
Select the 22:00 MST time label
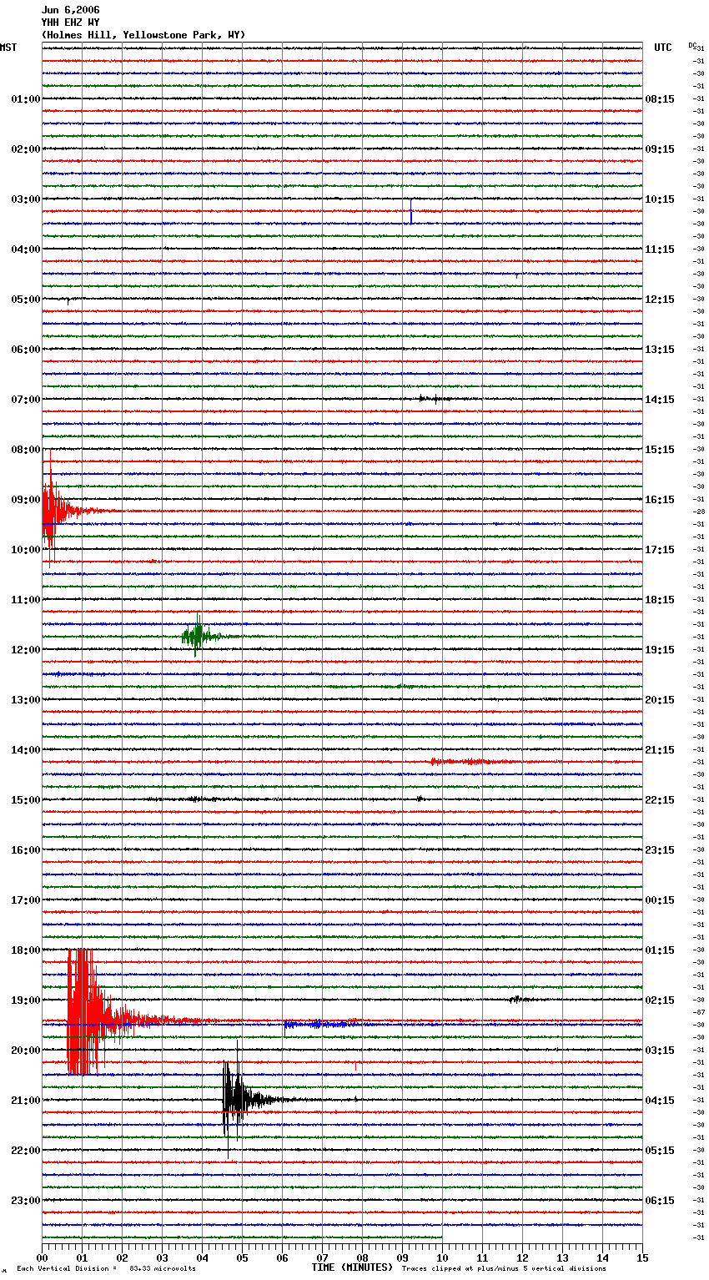click(x=25, y=1151)
